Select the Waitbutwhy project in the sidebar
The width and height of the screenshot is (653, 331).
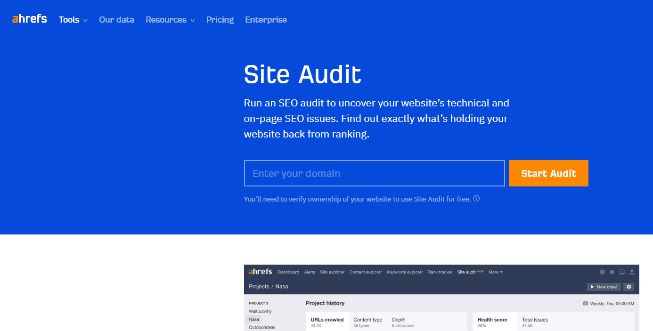pyautogui.click(x=260, y=311)
